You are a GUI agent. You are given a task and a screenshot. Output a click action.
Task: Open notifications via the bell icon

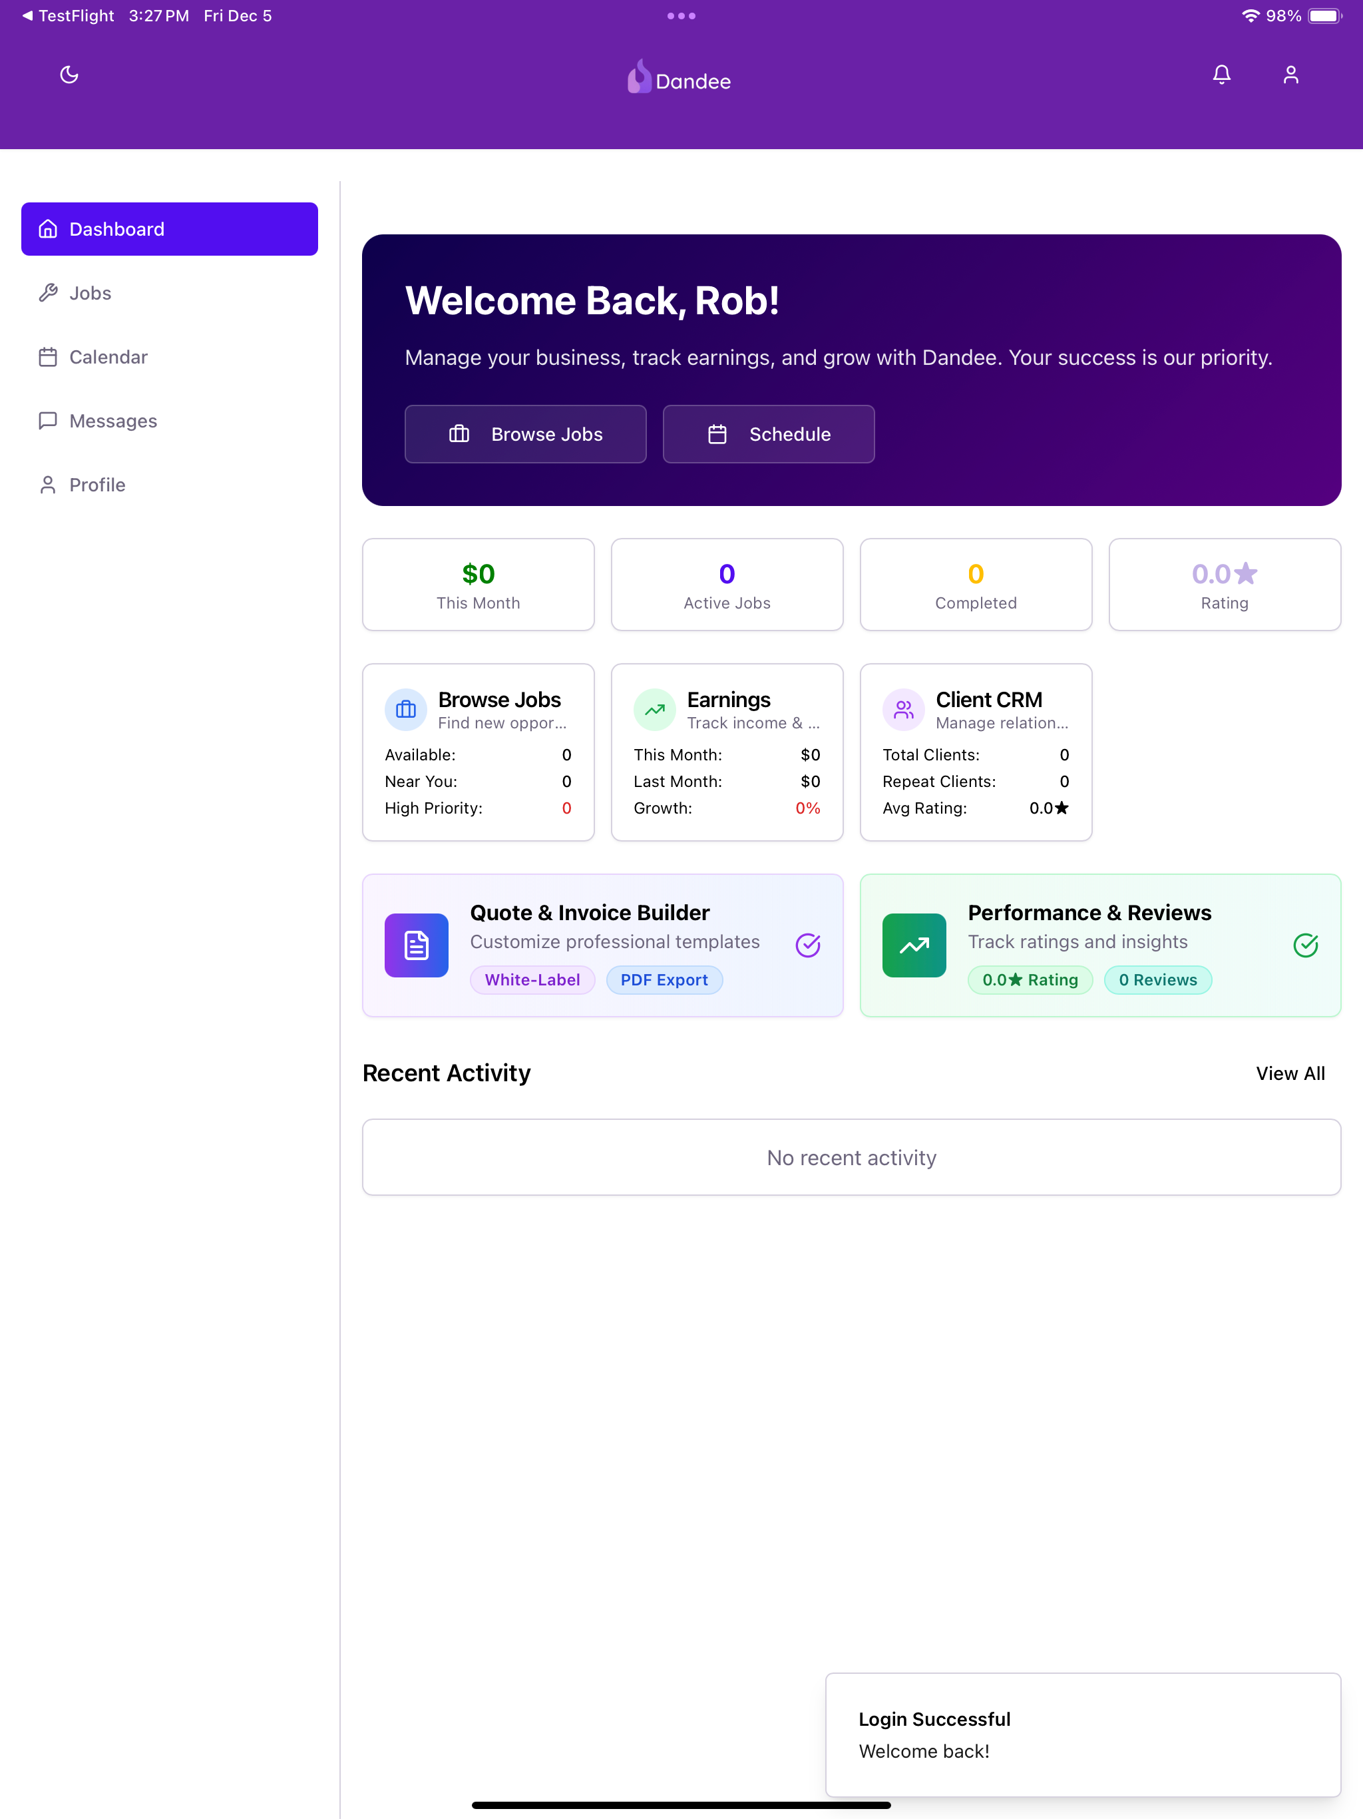1222,75
